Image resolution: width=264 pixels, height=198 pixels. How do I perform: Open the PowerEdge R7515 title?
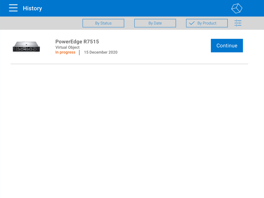77,42
